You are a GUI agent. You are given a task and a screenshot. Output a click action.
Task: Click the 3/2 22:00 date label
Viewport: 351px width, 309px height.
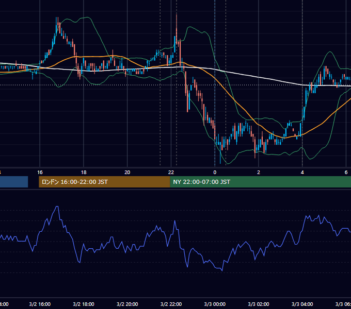[171, 304]
